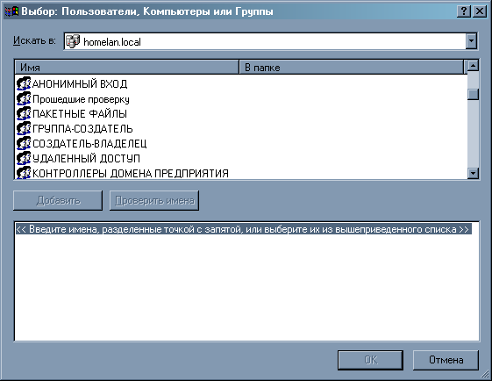Click inside the names entry text area
Image resolution: width=492 pixels, height=381 pixels.
246,281
